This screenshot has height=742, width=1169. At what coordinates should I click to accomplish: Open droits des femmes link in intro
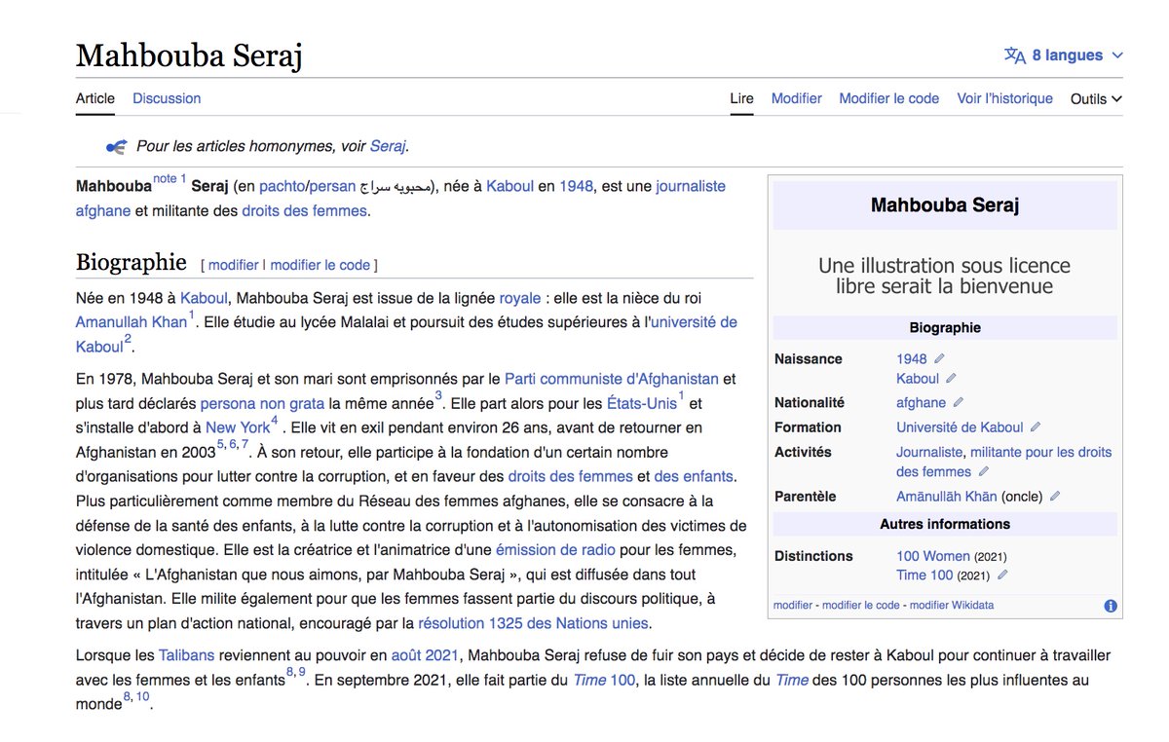tap(304, 210)
